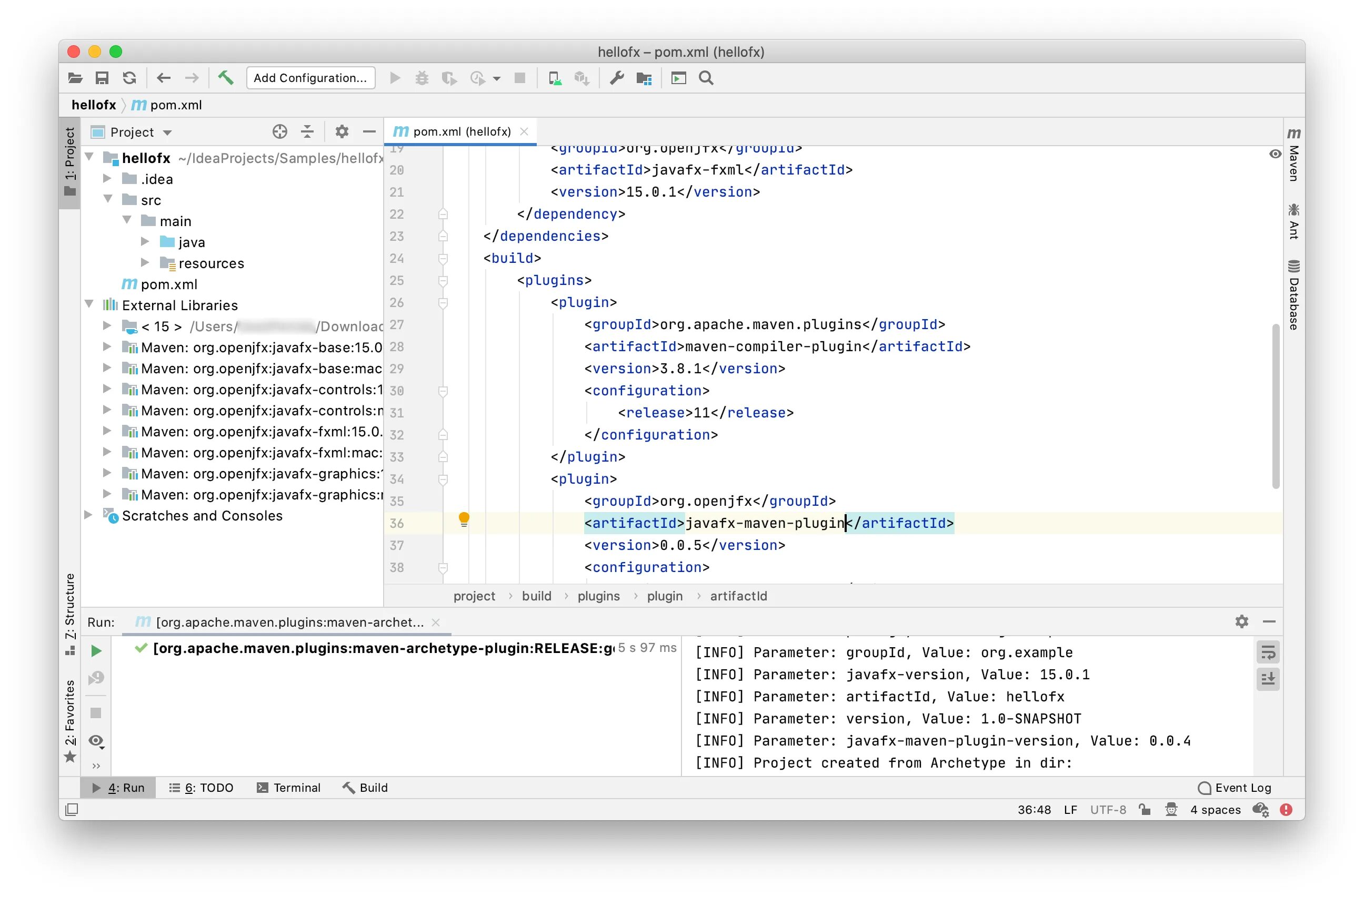The width and height of the screenshot is (1364, 898).
Task: Expand the .idea folder
Action: (107, 179)
